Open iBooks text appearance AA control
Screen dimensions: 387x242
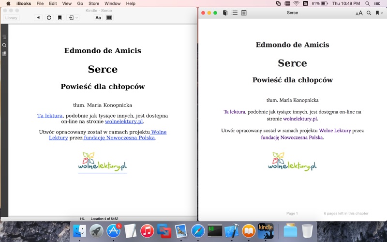[x=359, y=13]
